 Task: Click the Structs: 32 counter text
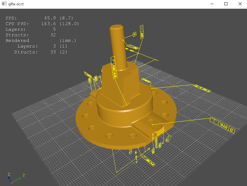tap(30, 35)
